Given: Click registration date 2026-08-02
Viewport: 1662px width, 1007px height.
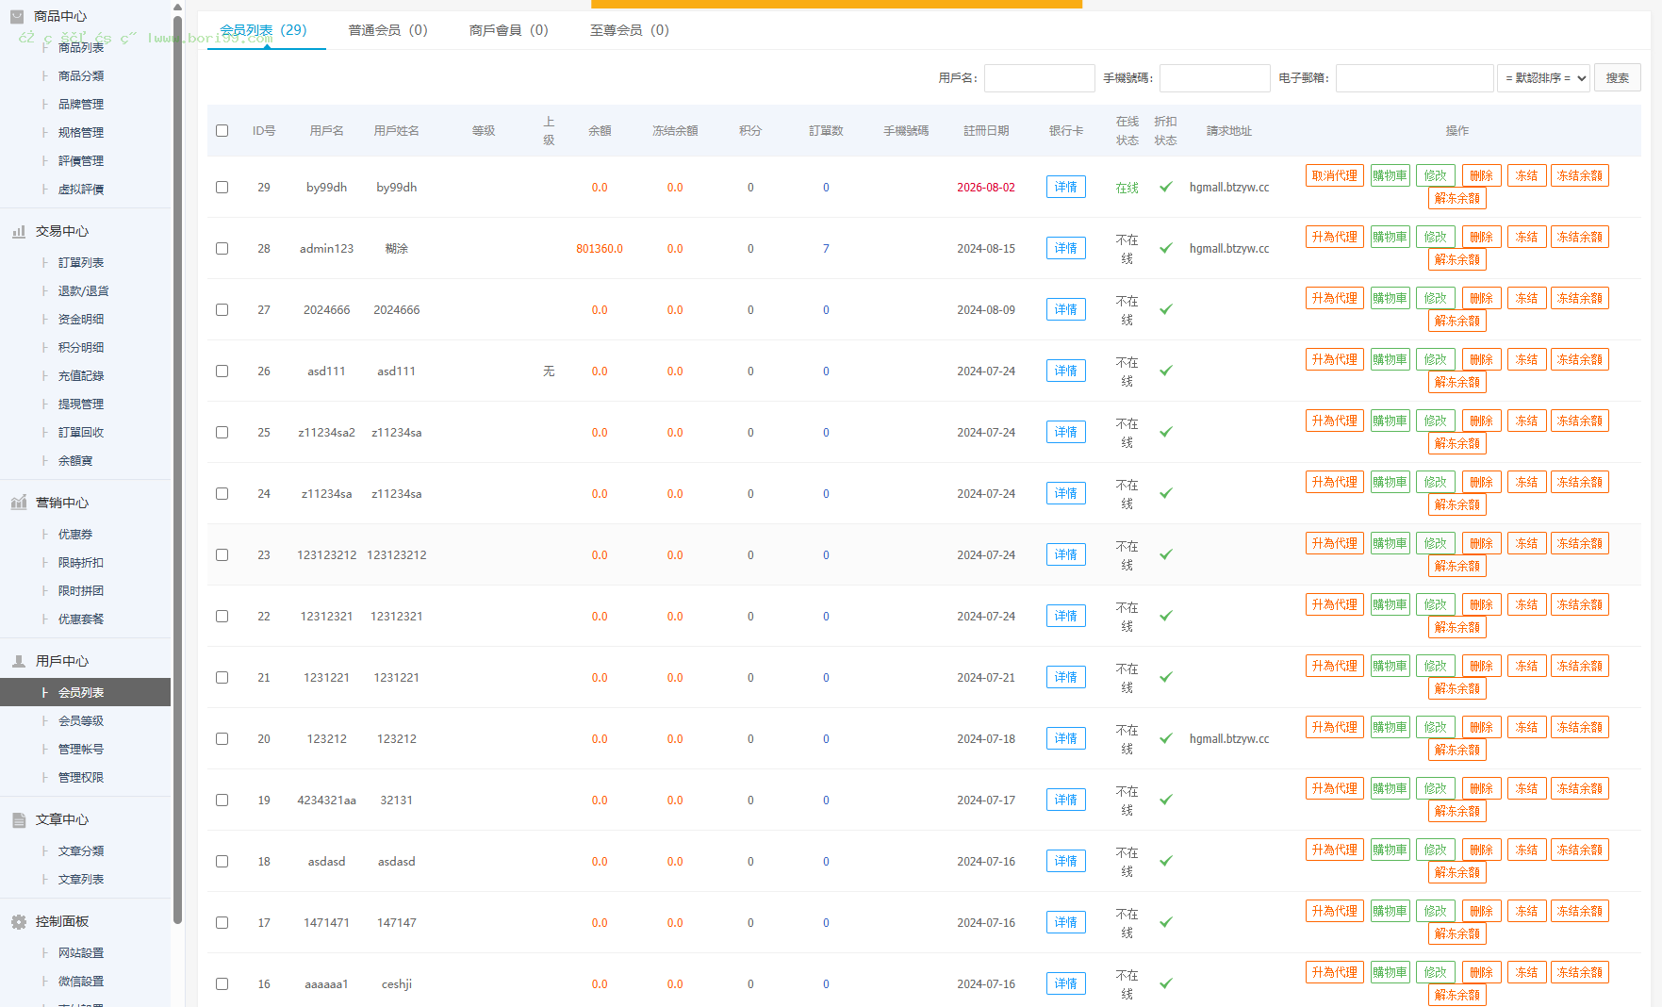Looking at the screenshot, I should click(986, 188).
